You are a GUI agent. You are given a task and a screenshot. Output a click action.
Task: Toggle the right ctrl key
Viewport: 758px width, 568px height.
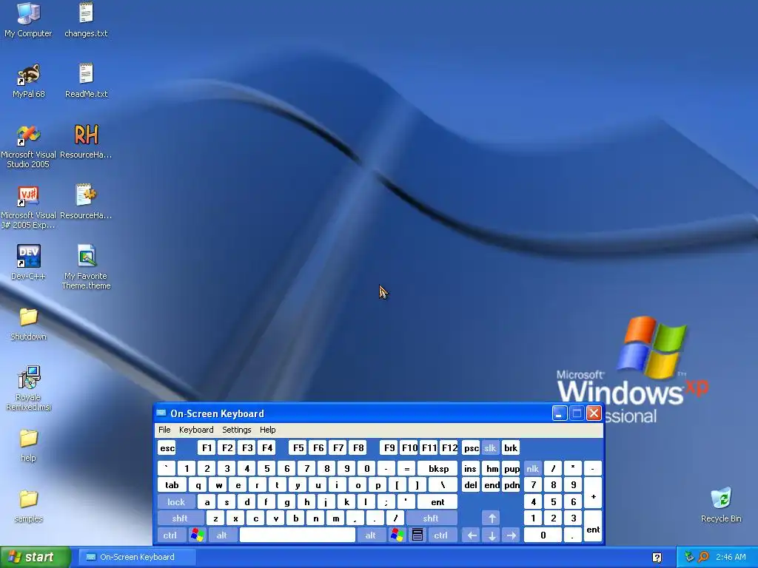coord(441,535)
